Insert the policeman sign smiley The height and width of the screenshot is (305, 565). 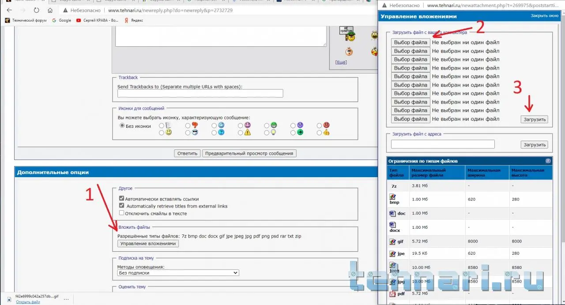pyautogui.click(x=347, y=33)
